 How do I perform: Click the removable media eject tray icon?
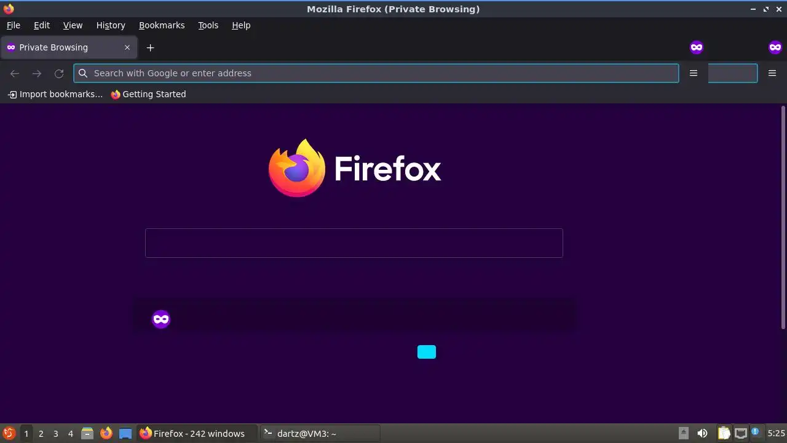pos(683,433)
